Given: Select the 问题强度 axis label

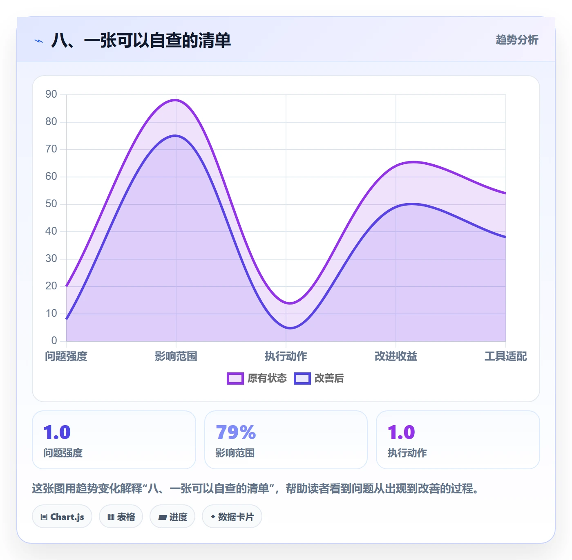Looking at the screenshot, I should click(x=66, y=356).
